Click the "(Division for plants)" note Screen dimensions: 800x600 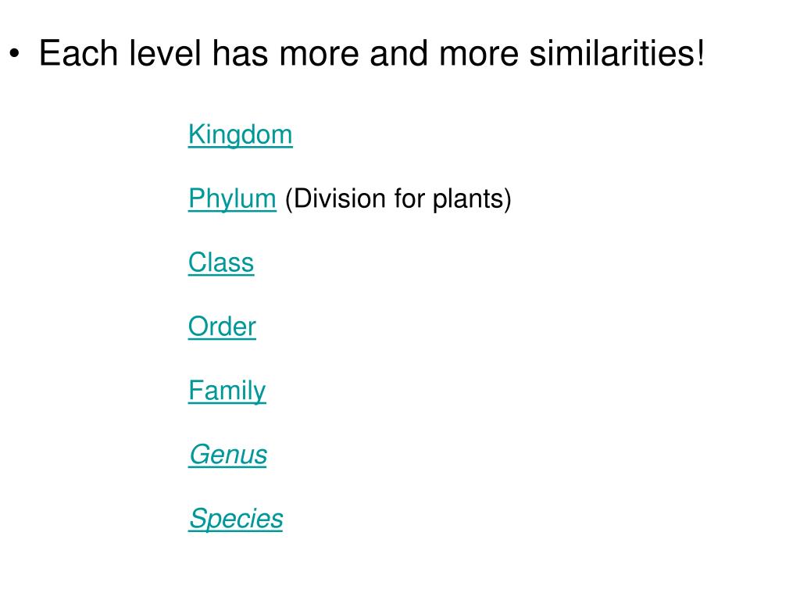[398, 199]
